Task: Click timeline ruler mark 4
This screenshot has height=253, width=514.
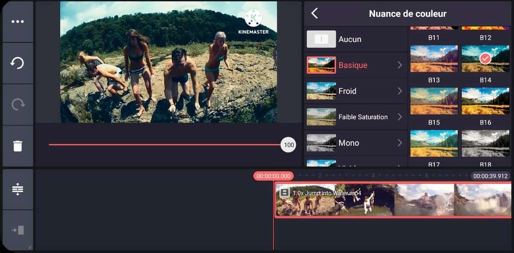Action: tap(373, 176)
